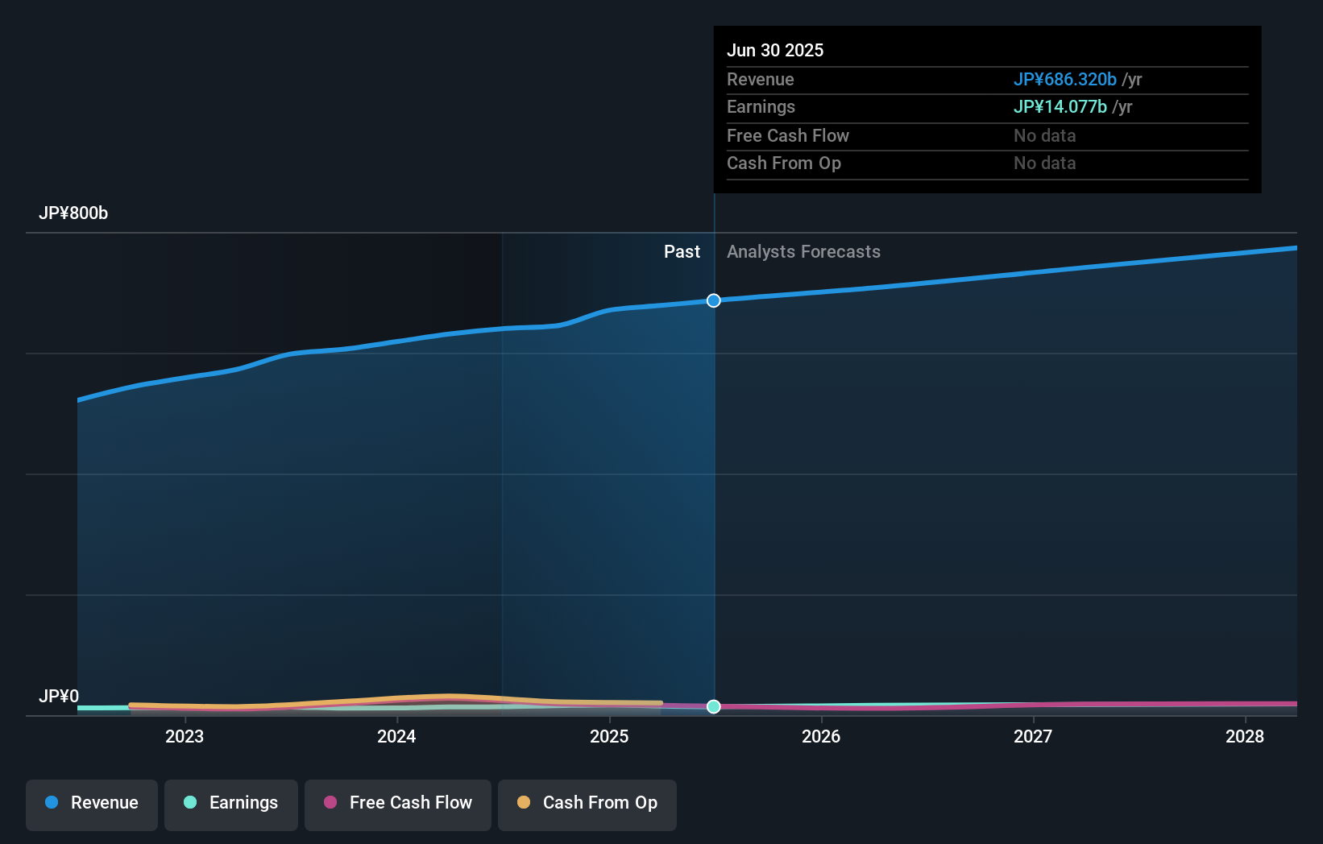This screenshot has width=1323, height=844.
Task: Select the Revenue data point marker on the chart
Action: [713, 300]
